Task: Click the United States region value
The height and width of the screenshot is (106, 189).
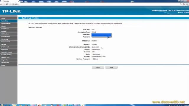Action: pyautogui.click(x=96, y=49)
